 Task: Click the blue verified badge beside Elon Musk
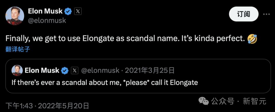68,11
